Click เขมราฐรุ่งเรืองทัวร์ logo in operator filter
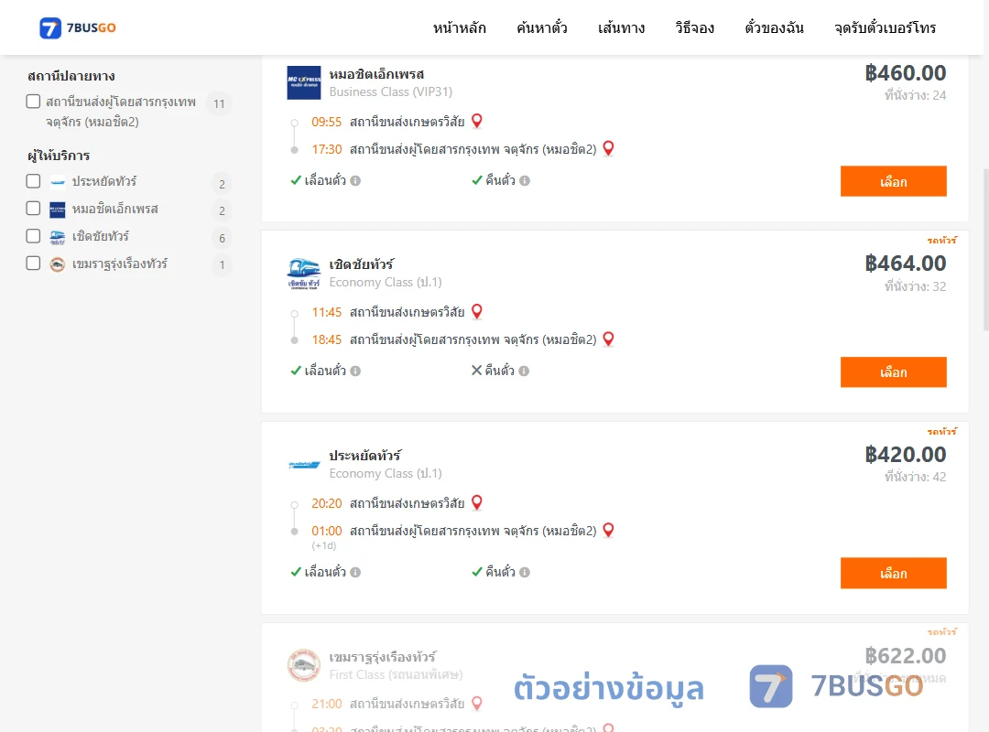Image resolution: width=989 pixels, height=732 pixels. point(58,264)
